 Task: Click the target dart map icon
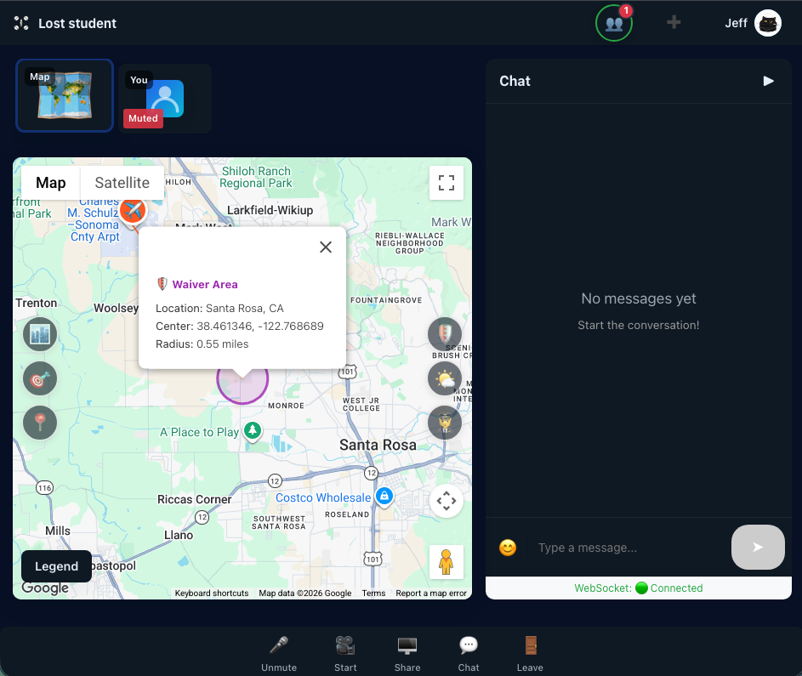coord(40,378)
